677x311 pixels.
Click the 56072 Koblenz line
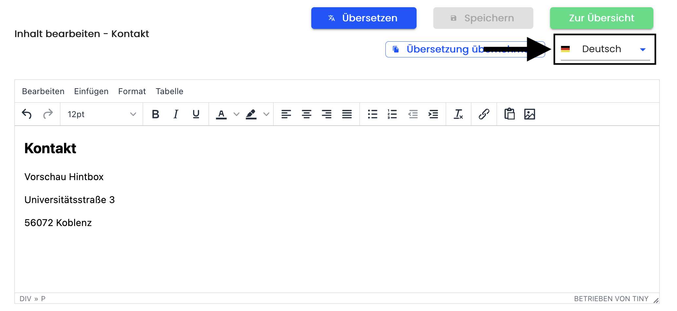58,223
